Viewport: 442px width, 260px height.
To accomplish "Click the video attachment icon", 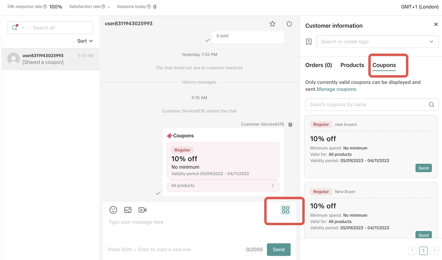I will tap(142, 210).
